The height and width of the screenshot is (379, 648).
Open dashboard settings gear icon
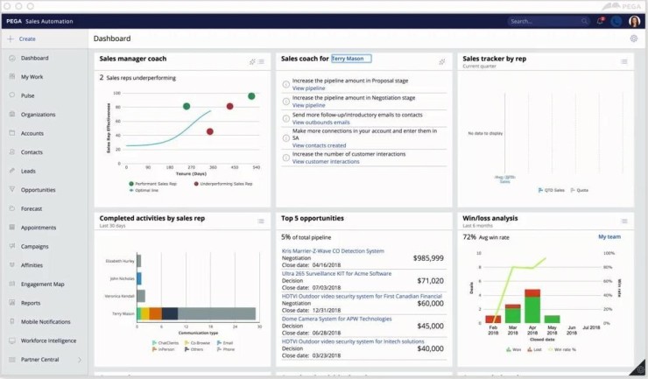pos(634,39)
